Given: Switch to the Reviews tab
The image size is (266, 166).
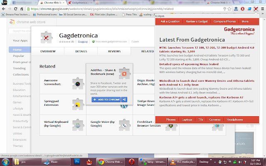Looking at the screenshot, I should 114,51.
